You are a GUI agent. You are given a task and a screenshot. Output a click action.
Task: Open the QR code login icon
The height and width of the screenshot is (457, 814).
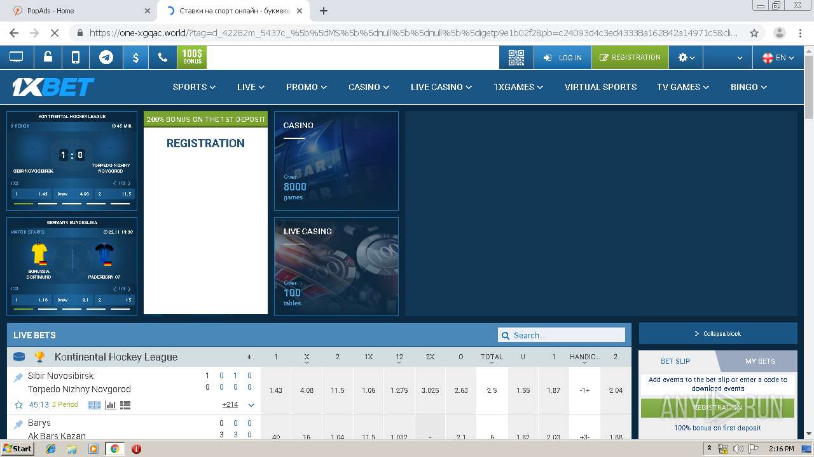[516, 58]
